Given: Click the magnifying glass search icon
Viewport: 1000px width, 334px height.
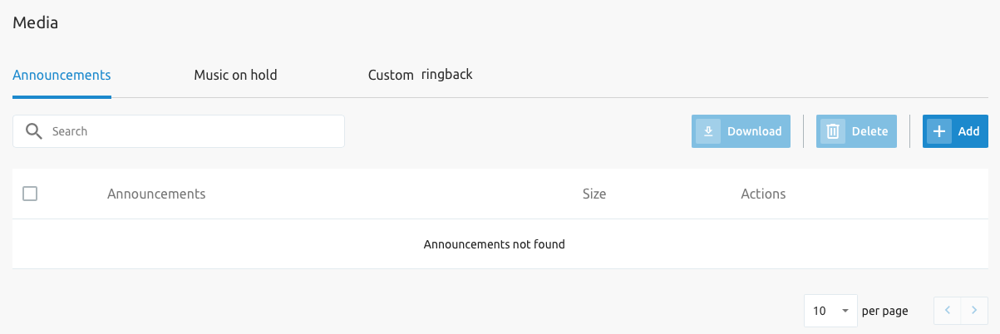Looking at the screenshot, I should (34, 131).
